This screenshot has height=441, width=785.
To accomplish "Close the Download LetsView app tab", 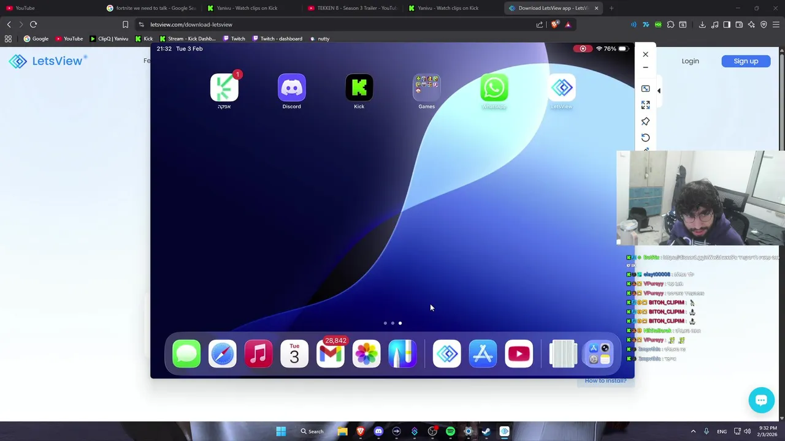I will (596, 8).
